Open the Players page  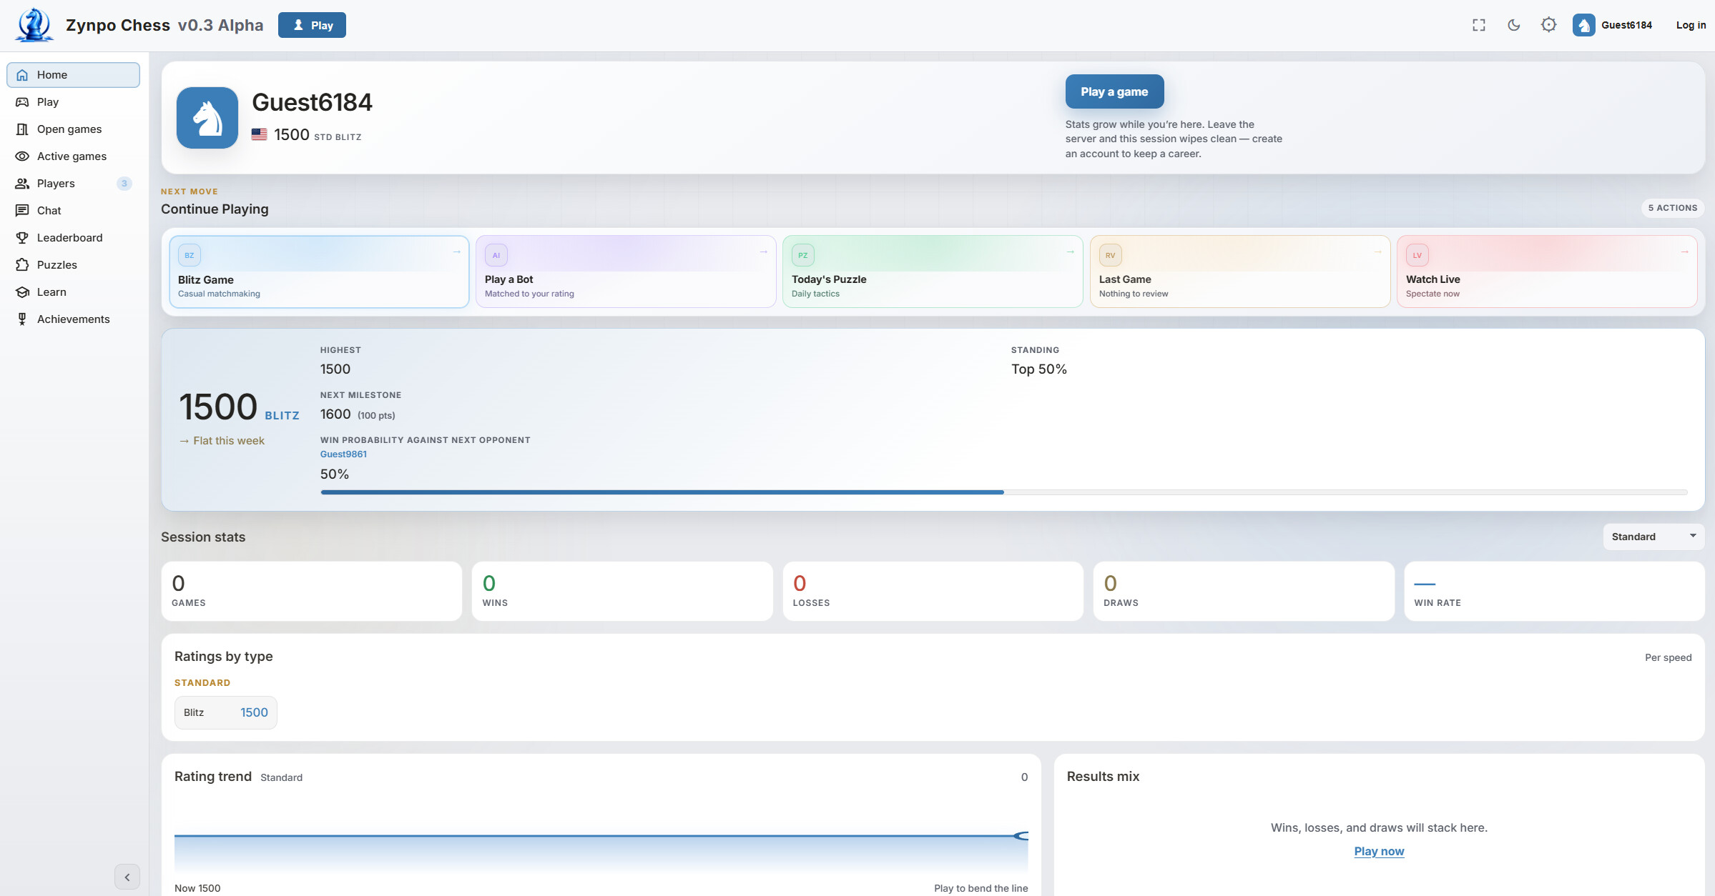click(x=73, y=184)
